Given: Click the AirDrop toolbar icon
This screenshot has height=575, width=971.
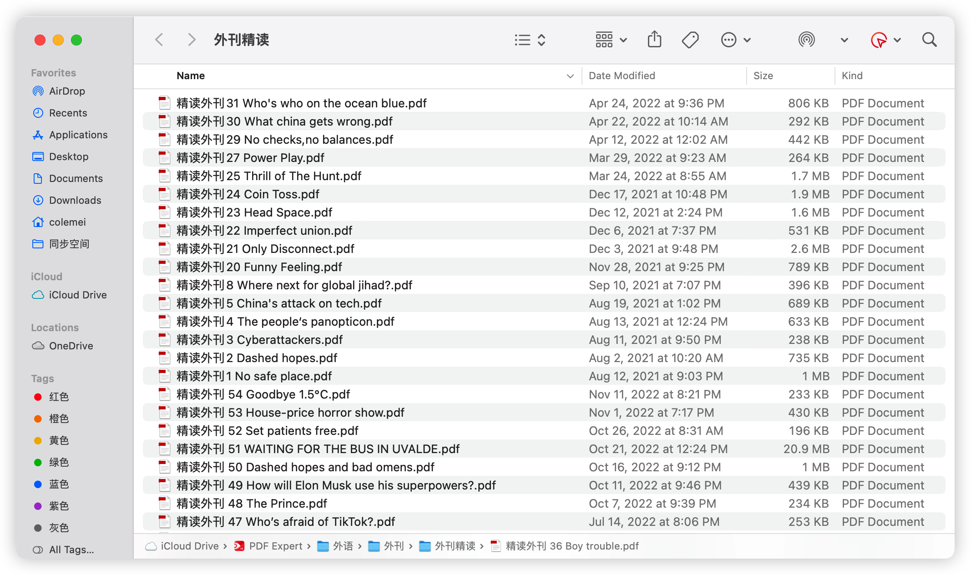Looking at the screenshot, I should click(806, 40).
